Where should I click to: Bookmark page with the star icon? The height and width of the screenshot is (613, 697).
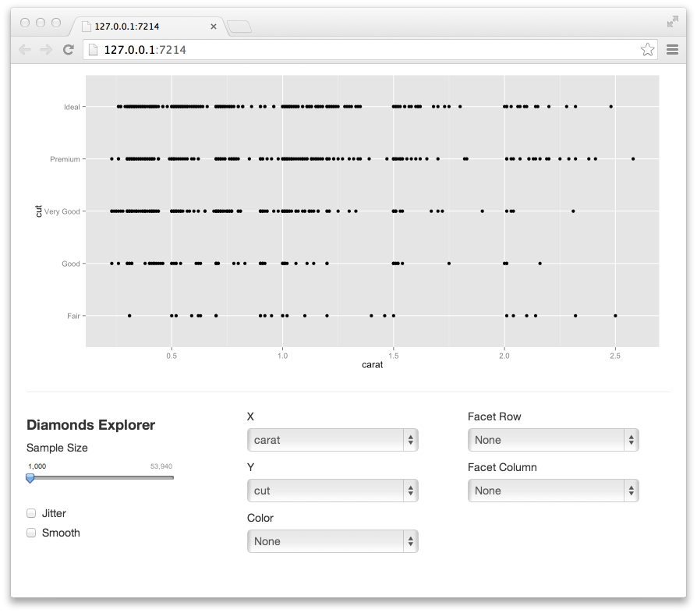point(647,50)
